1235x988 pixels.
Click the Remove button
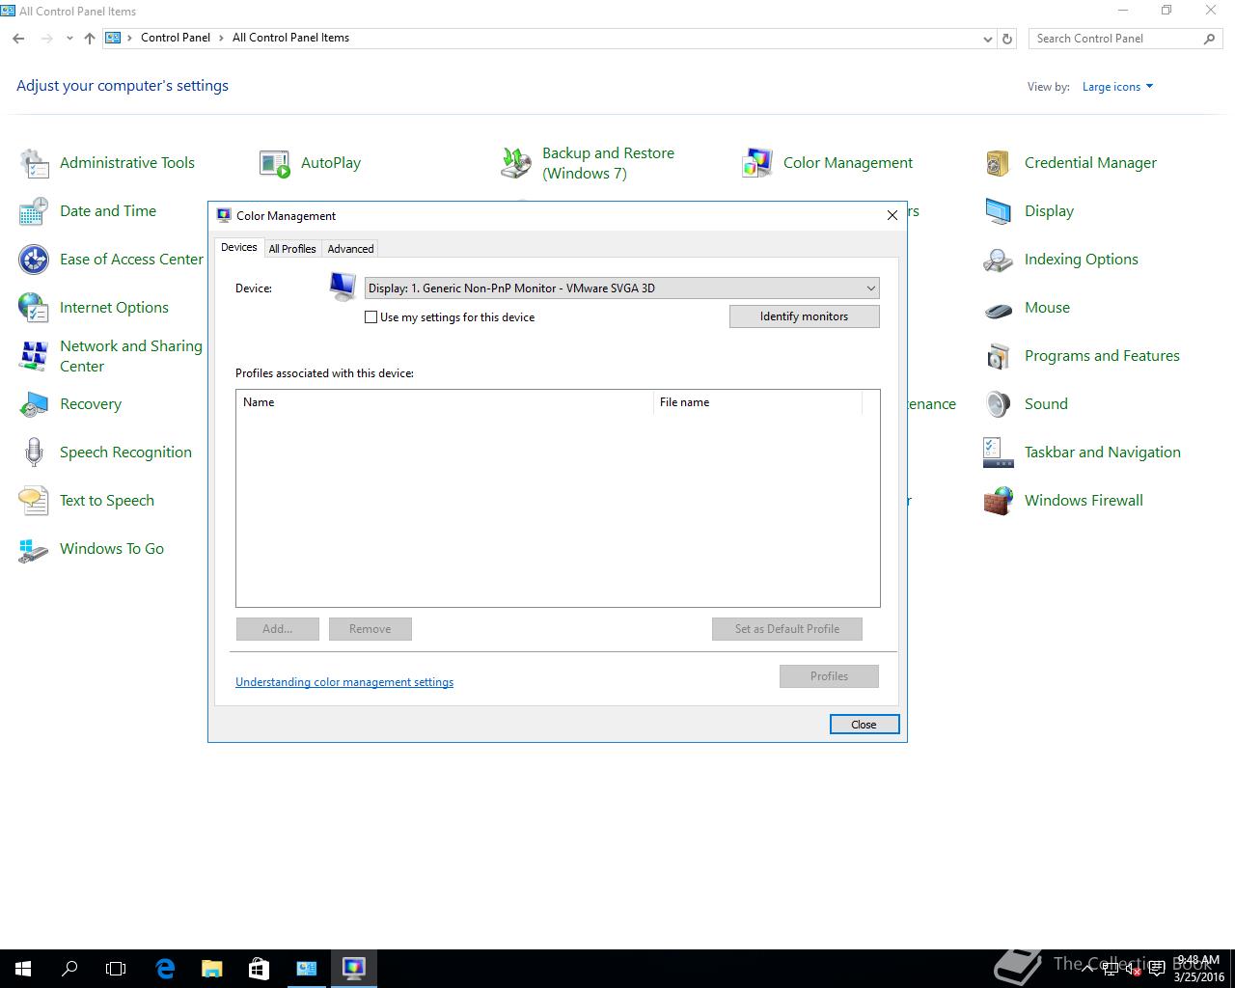(x=370, y=629)
